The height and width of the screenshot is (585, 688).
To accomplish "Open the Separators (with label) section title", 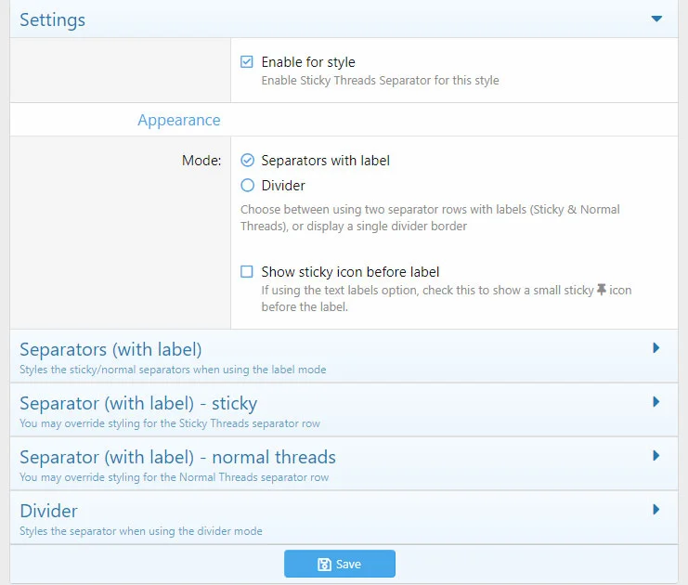I will coord(110,350).
